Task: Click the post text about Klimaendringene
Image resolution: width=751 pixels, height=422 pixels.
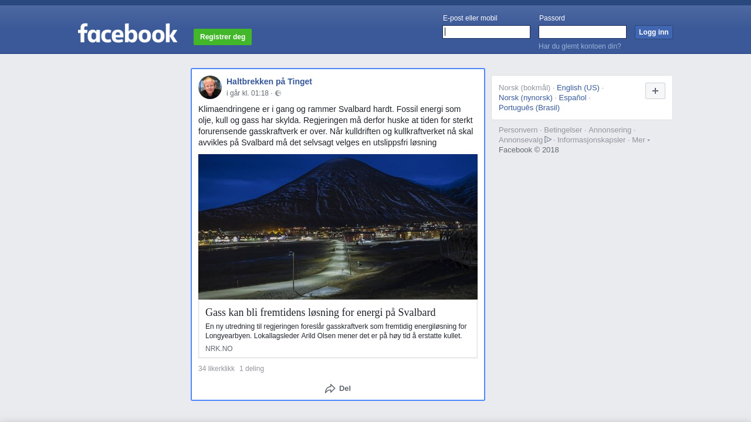Action: click(x=336, y=126)
